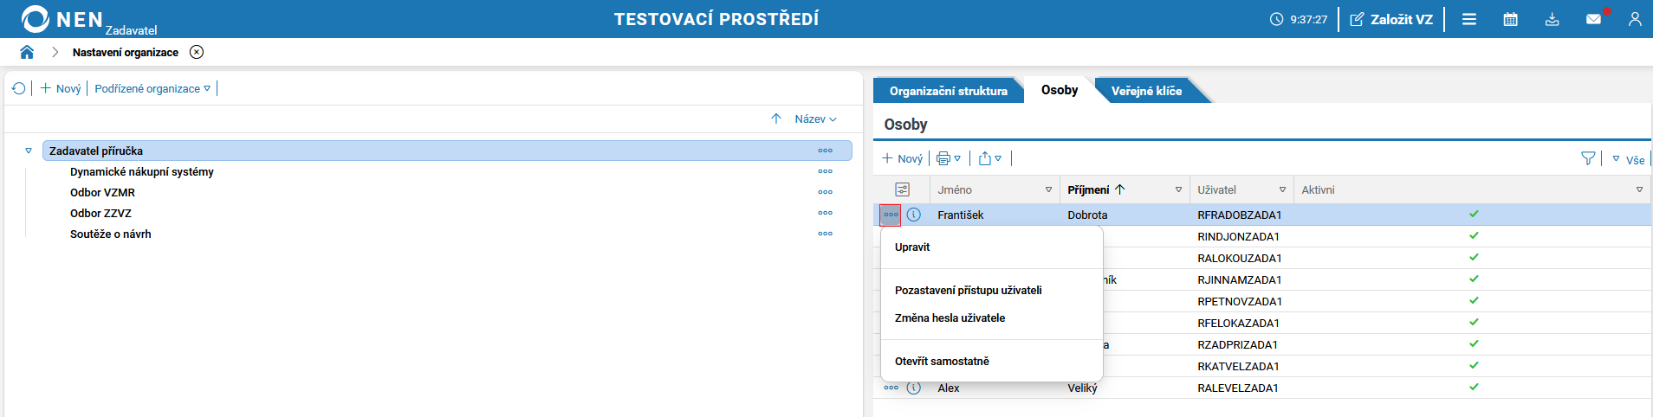Click username RALOKOUZADA1
Viewport: 1653px width, 417px height.
pos(1239,258)
